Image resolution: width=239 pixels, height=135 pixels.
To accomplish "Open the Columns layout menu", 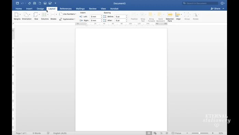I will click(45, 16).
